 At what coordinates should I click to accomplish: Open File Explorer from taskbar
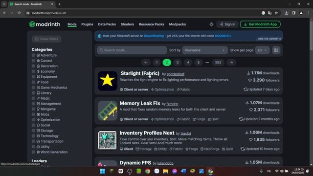[165, 171]
